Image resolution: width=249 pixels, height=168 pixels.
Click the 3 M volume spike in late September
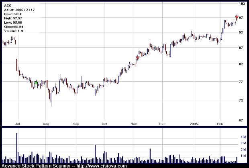(95, 154)
